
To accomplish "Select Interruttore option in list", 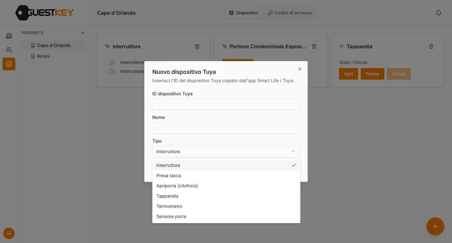I will (226, 165).
